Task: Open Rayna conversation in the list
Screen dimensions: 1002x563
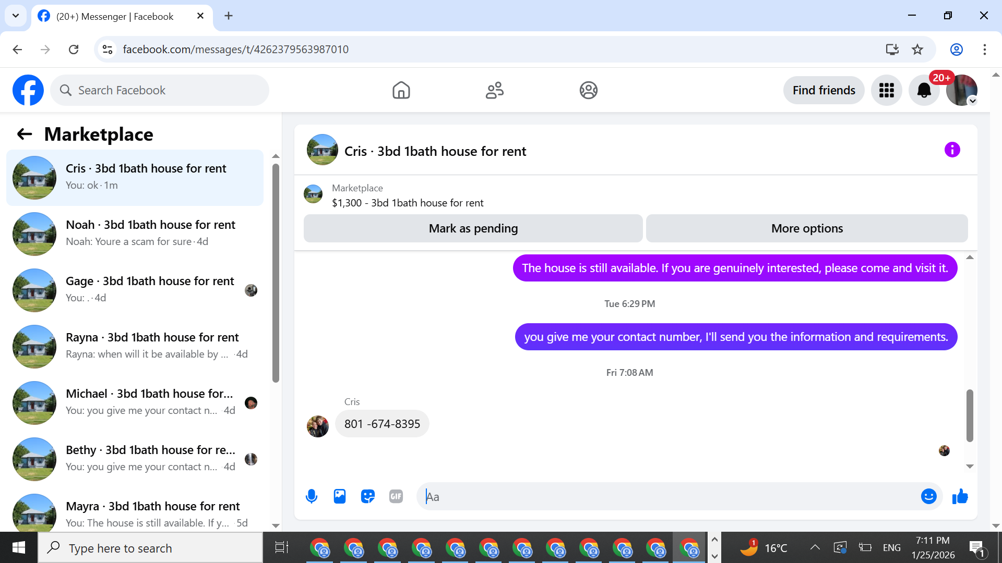Action: tap(135, 347)
